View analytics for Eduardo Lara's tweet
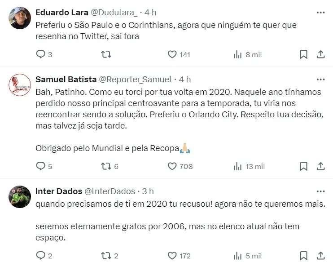This screenshot has height=262, width=333. [238, 54]
